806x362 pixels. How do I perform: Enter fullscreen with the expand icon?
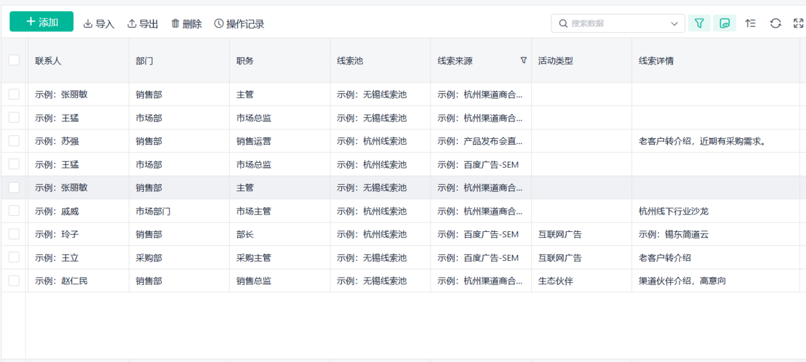tap(799, 23)
